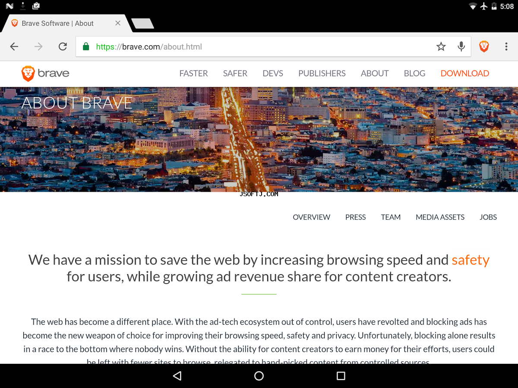This screenshot has height=388, width=518.
Task: Open the SAFER menu item
Action: click(235, 73)
